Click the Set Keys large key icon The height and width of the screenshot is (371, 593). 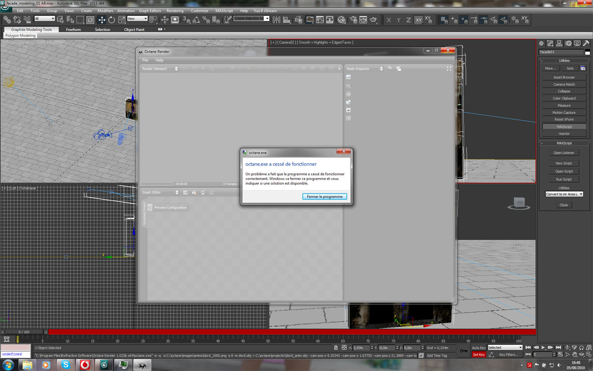[x=463, y=351]
